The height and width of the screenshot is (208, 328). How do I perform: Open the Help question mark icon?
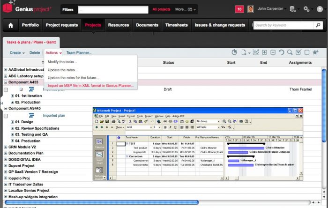(320, 9)
